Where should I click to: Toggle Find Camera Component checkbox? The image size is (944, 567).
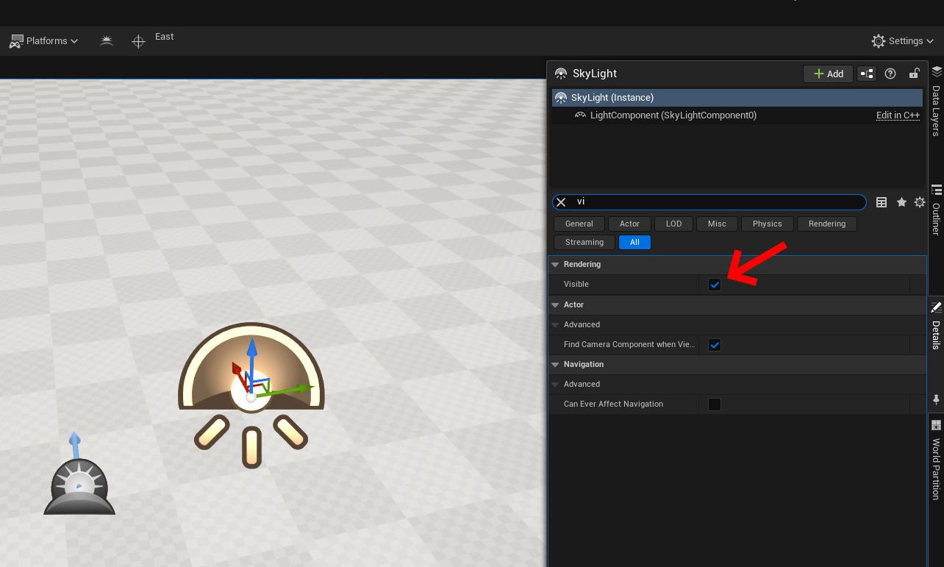714,345
